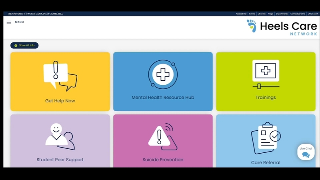Open the Mental Health Resource Hub tile
This screenshot has width=320, height=180.
[x=163, y=82]
